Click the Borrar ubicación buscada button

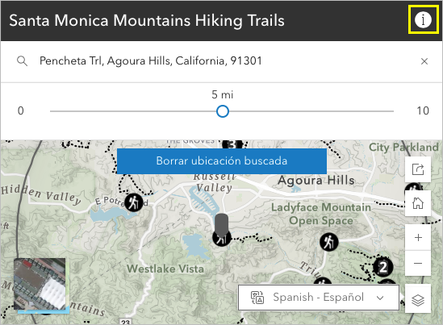click(222, 161)
